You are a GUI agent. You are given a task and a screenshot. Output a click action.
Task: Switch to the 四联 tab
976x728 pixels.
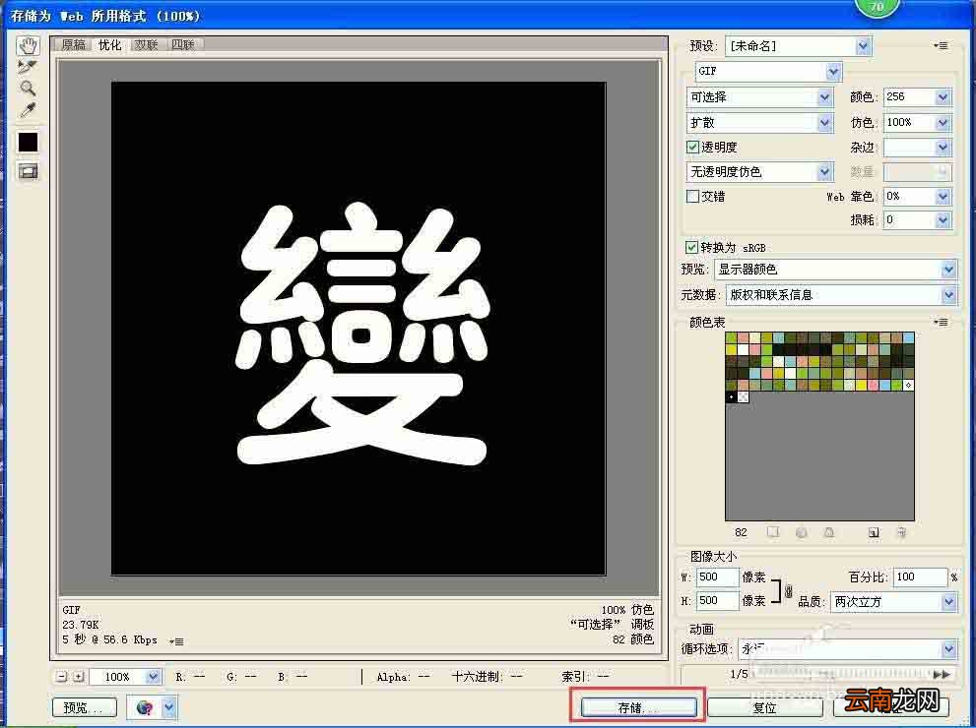click(x=183, y=44)
